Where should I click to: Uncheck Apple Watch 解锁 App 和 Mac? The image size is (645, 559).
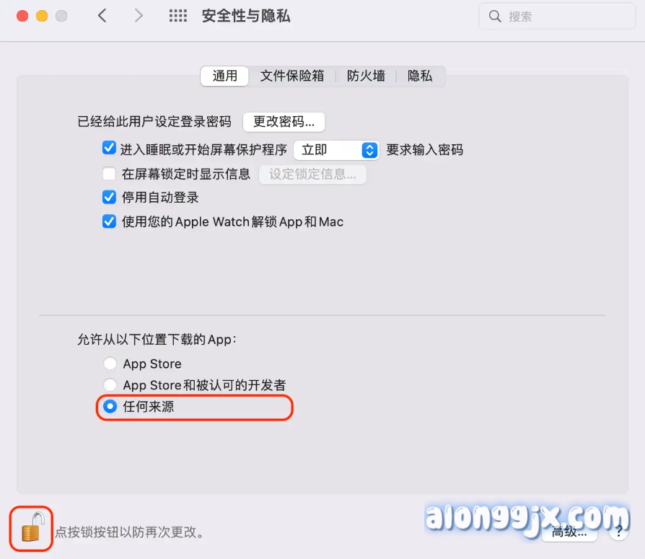[109, 221]
